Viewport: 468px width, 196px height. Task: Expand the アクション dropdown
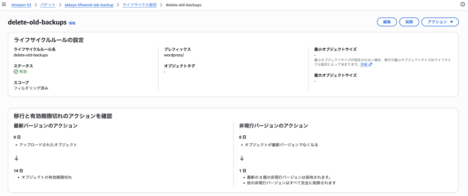tap(440, 22)
